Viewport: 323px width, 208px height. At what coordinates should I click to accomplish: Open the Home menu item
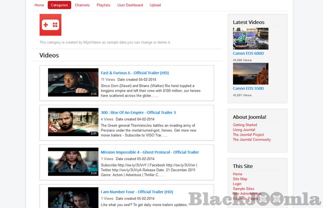[39, 5]
